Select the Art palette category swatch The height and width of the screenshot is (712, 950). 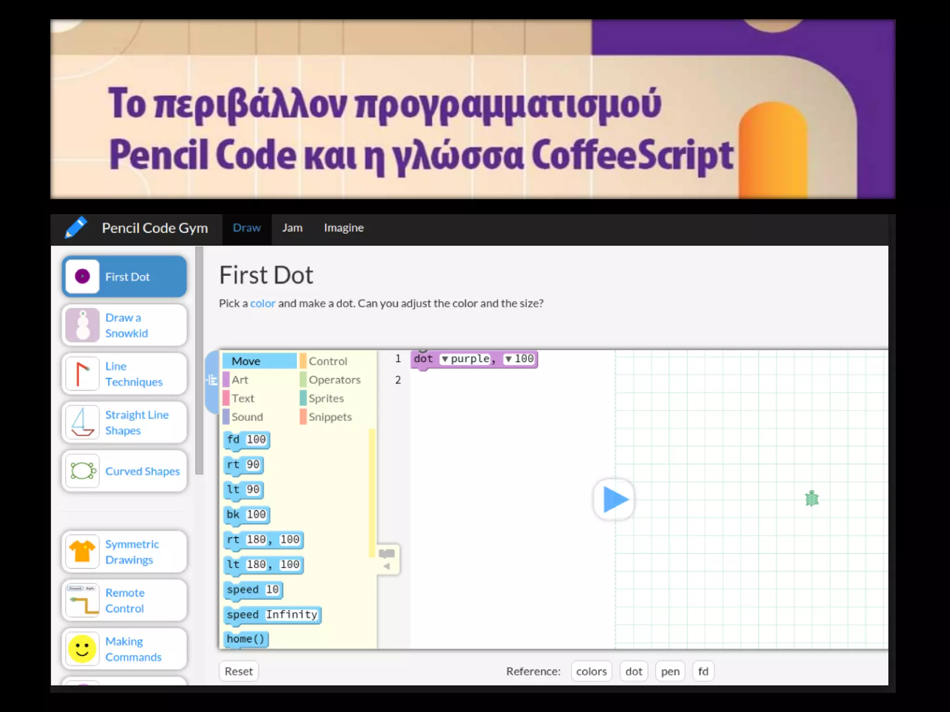click(x=226, y=380)
